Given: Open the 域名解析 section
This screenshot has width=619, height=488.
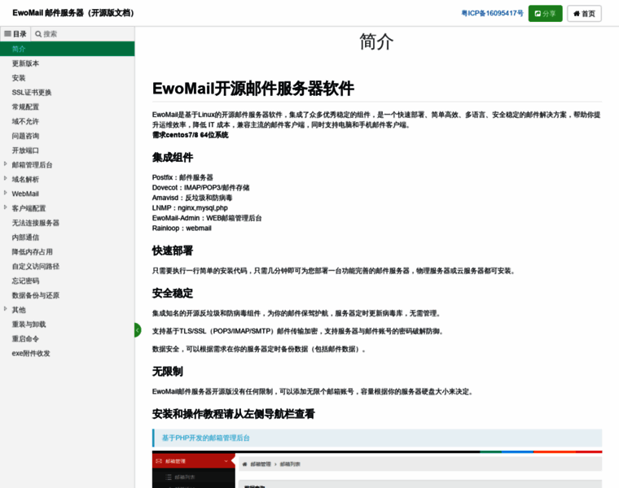Looking at the screenshot, I should [25, 180].
